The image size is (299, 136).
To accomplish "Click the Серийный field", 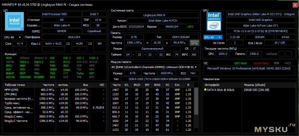I will coord(95,31).
